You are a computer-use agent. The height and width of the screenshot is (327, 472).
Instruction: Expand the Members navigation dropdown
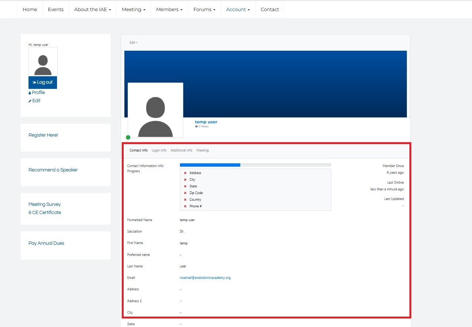pyautogui.click(x=169, y=10)
